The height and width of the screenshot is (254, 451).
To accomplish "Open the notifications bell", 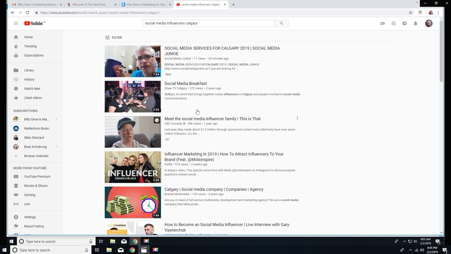I will click(415, 23).
